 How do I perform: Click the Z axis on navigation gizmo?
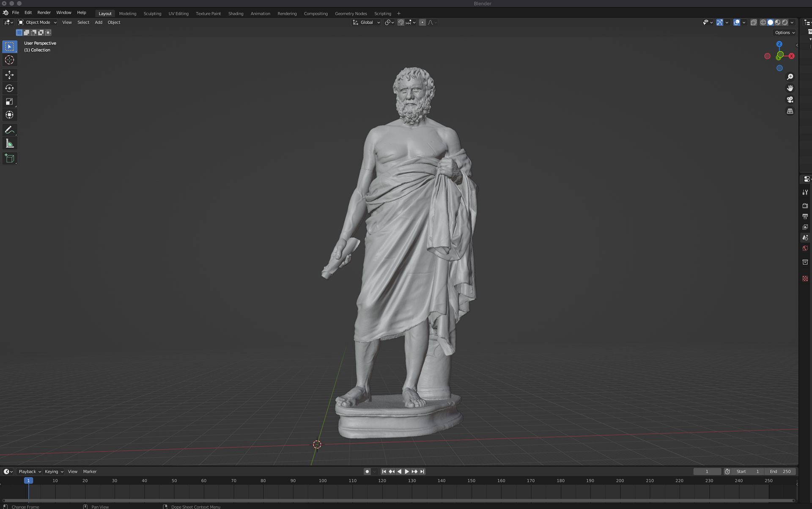click(779, 44)
